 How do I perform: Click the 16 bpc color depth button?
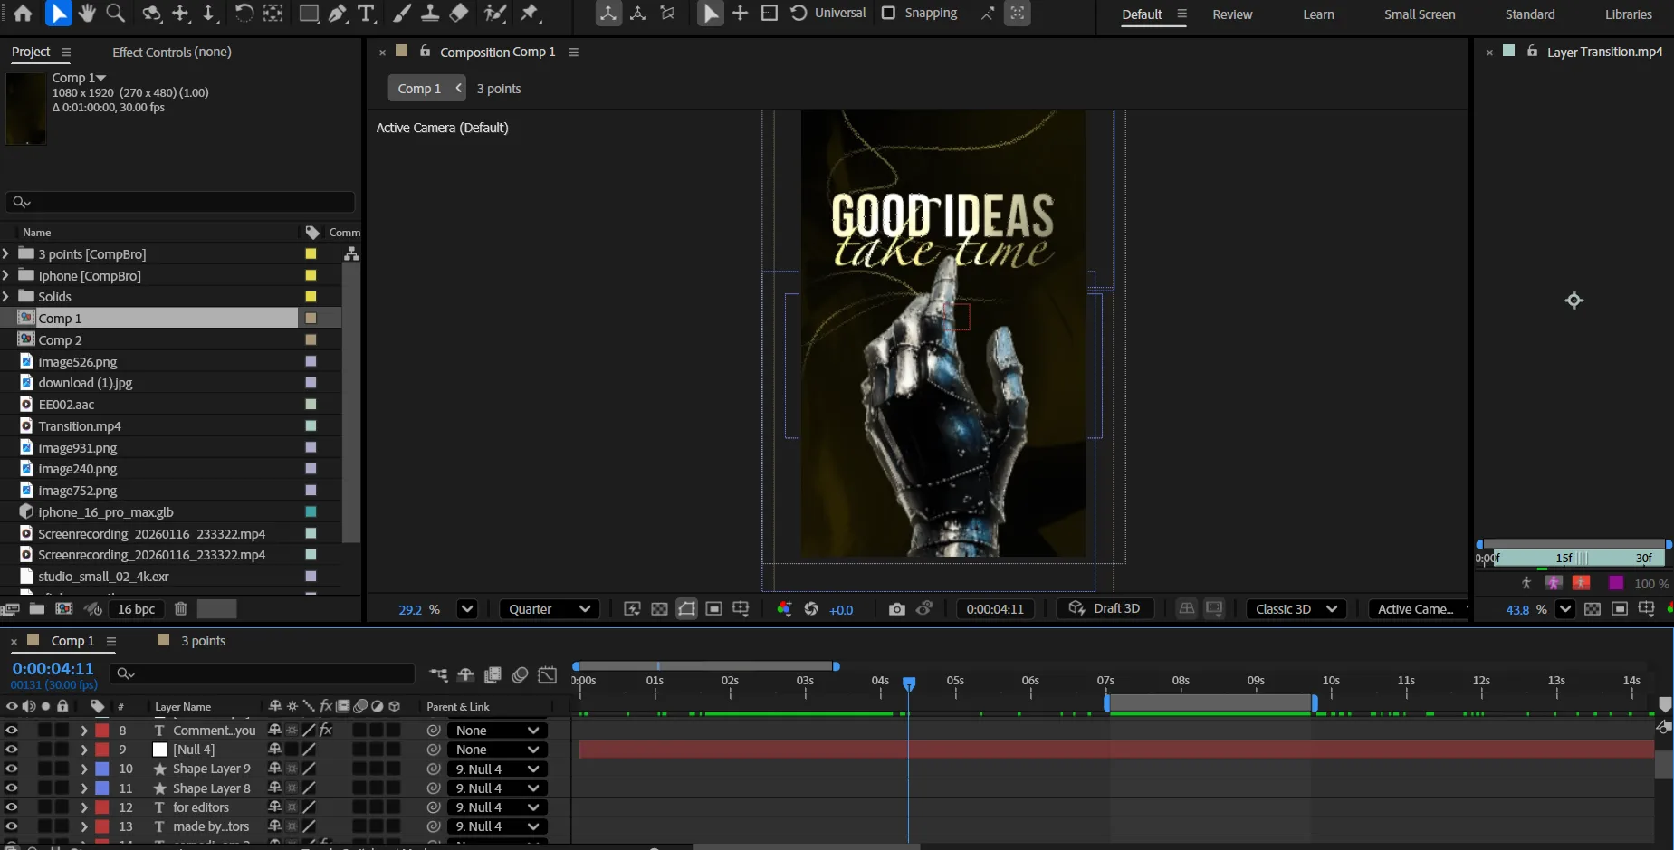pyautogui.click(x=136, y=609)
